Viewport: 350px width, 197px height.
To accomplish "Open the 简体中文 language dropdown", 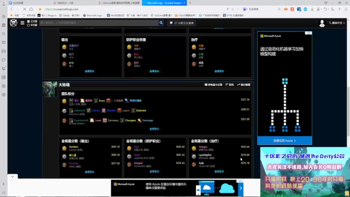I will pos(336,23).
